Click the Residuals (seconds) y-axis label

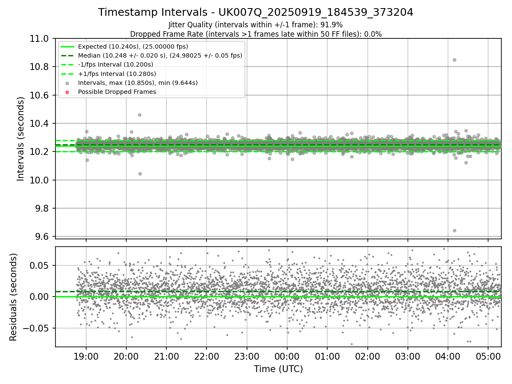[13, 297]
